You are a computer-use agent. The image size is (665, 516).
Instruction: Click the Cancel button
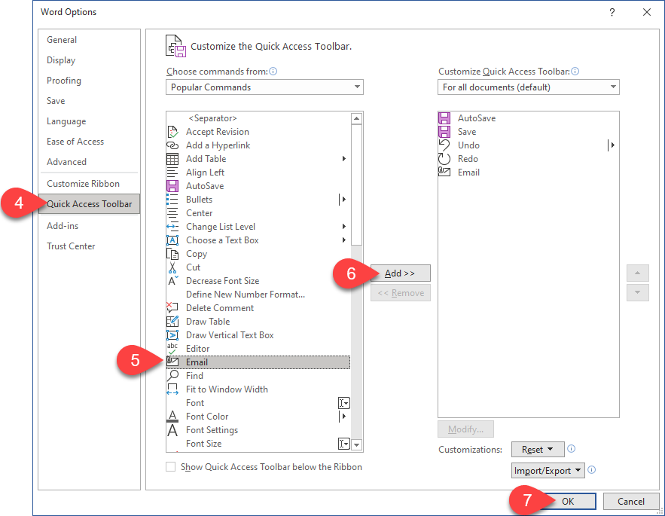click(x=631, y=502)
